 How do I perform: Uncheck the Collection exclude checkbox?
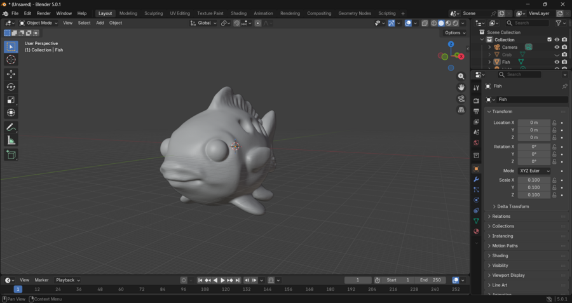pos(550,39)
